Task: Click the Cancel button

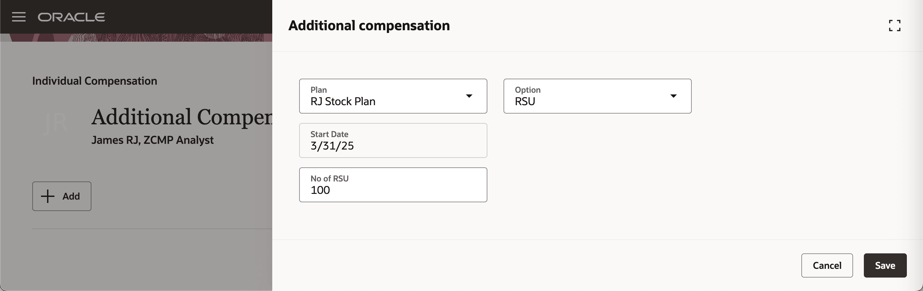Action: point(827,265)
